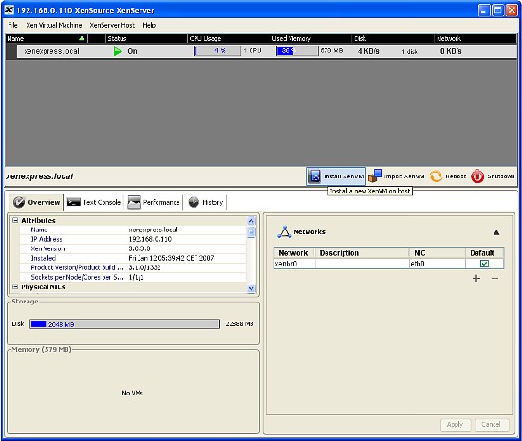Screen dimensions: 522x441
Task: Click the eth0 NIC cell
Action: click(x=438, y=264)
